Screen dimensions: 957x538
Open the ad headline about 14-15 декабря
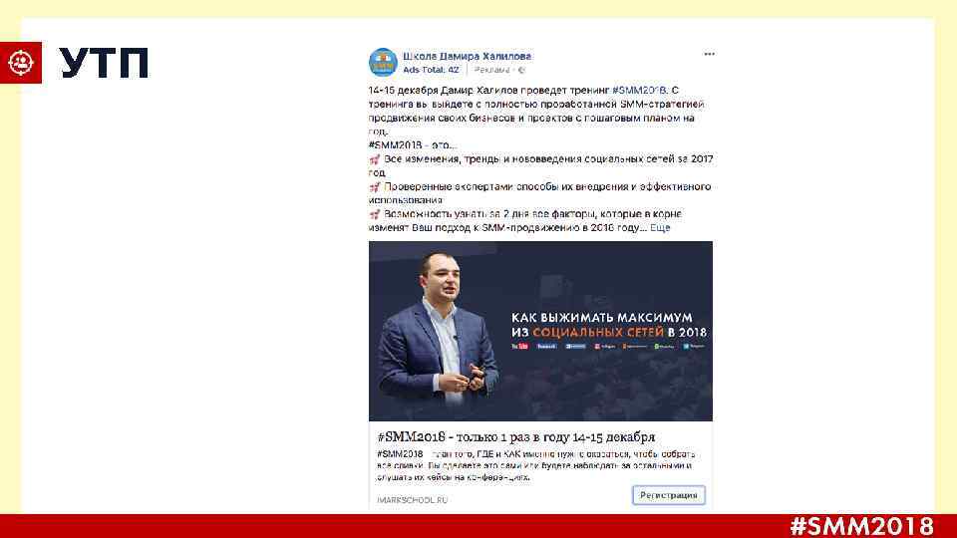[515, 437]
